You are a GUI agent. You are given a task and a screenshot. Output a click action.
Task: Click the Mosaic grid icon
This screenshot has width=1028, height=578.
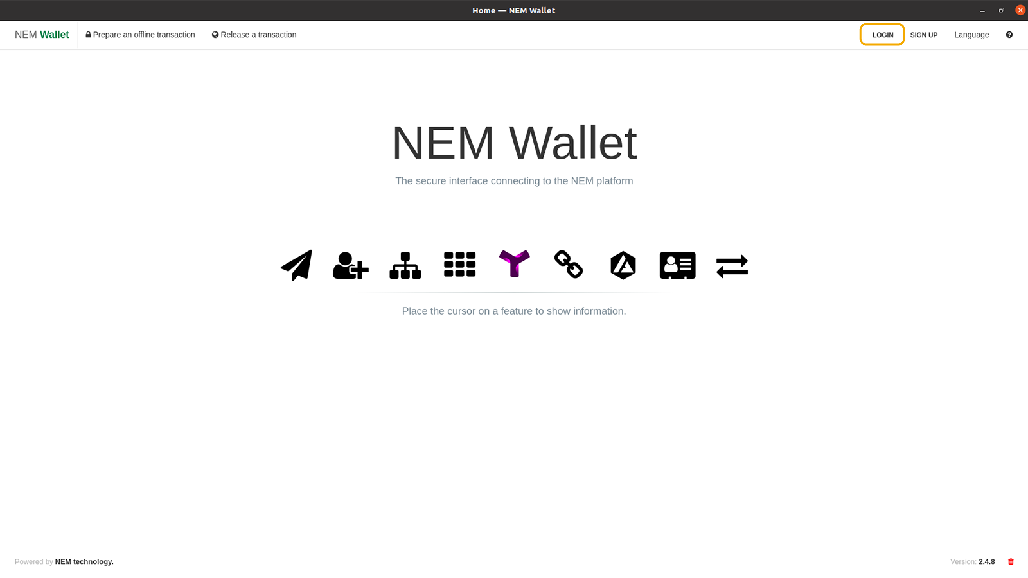(460, 265)
